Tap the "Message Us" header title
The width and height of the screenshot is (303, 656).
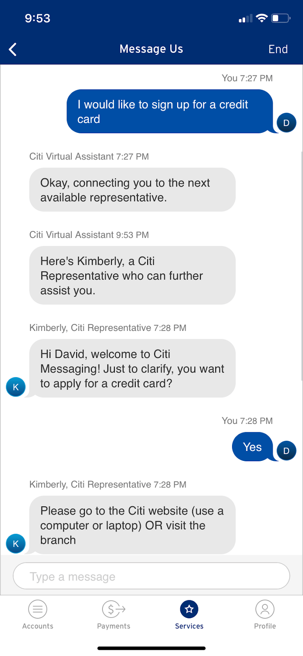point(151,49)
